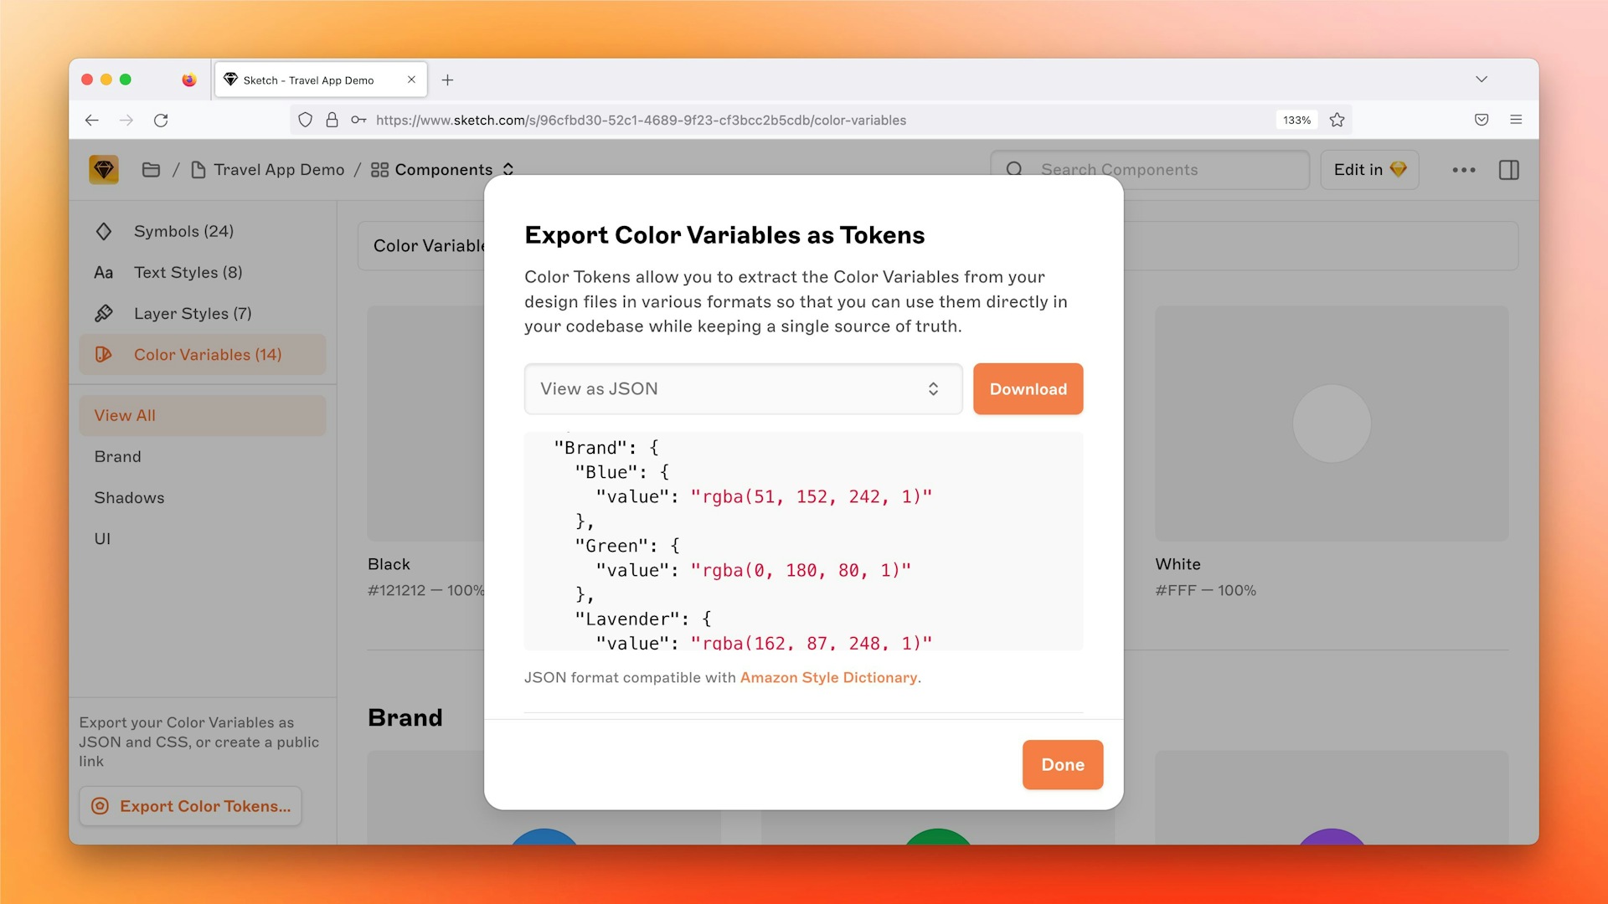
Task: Click the more options icon (···)
Action: tap(1463, 169)
